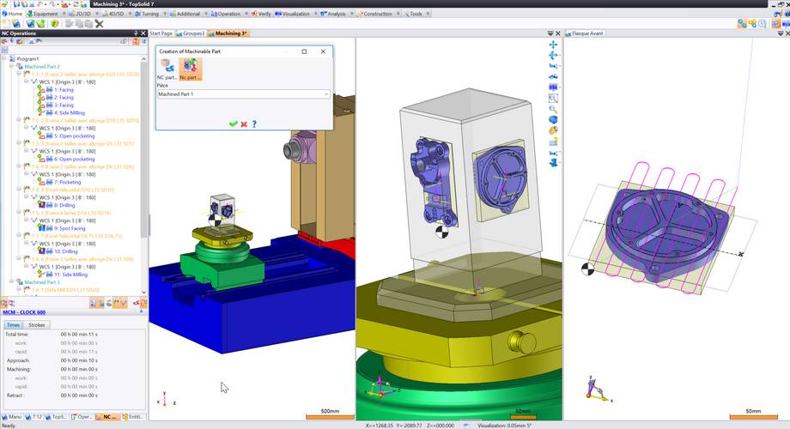790x429 pixels.
Task: Click the red X cancel icon in dialog
Action: [244, 124]
